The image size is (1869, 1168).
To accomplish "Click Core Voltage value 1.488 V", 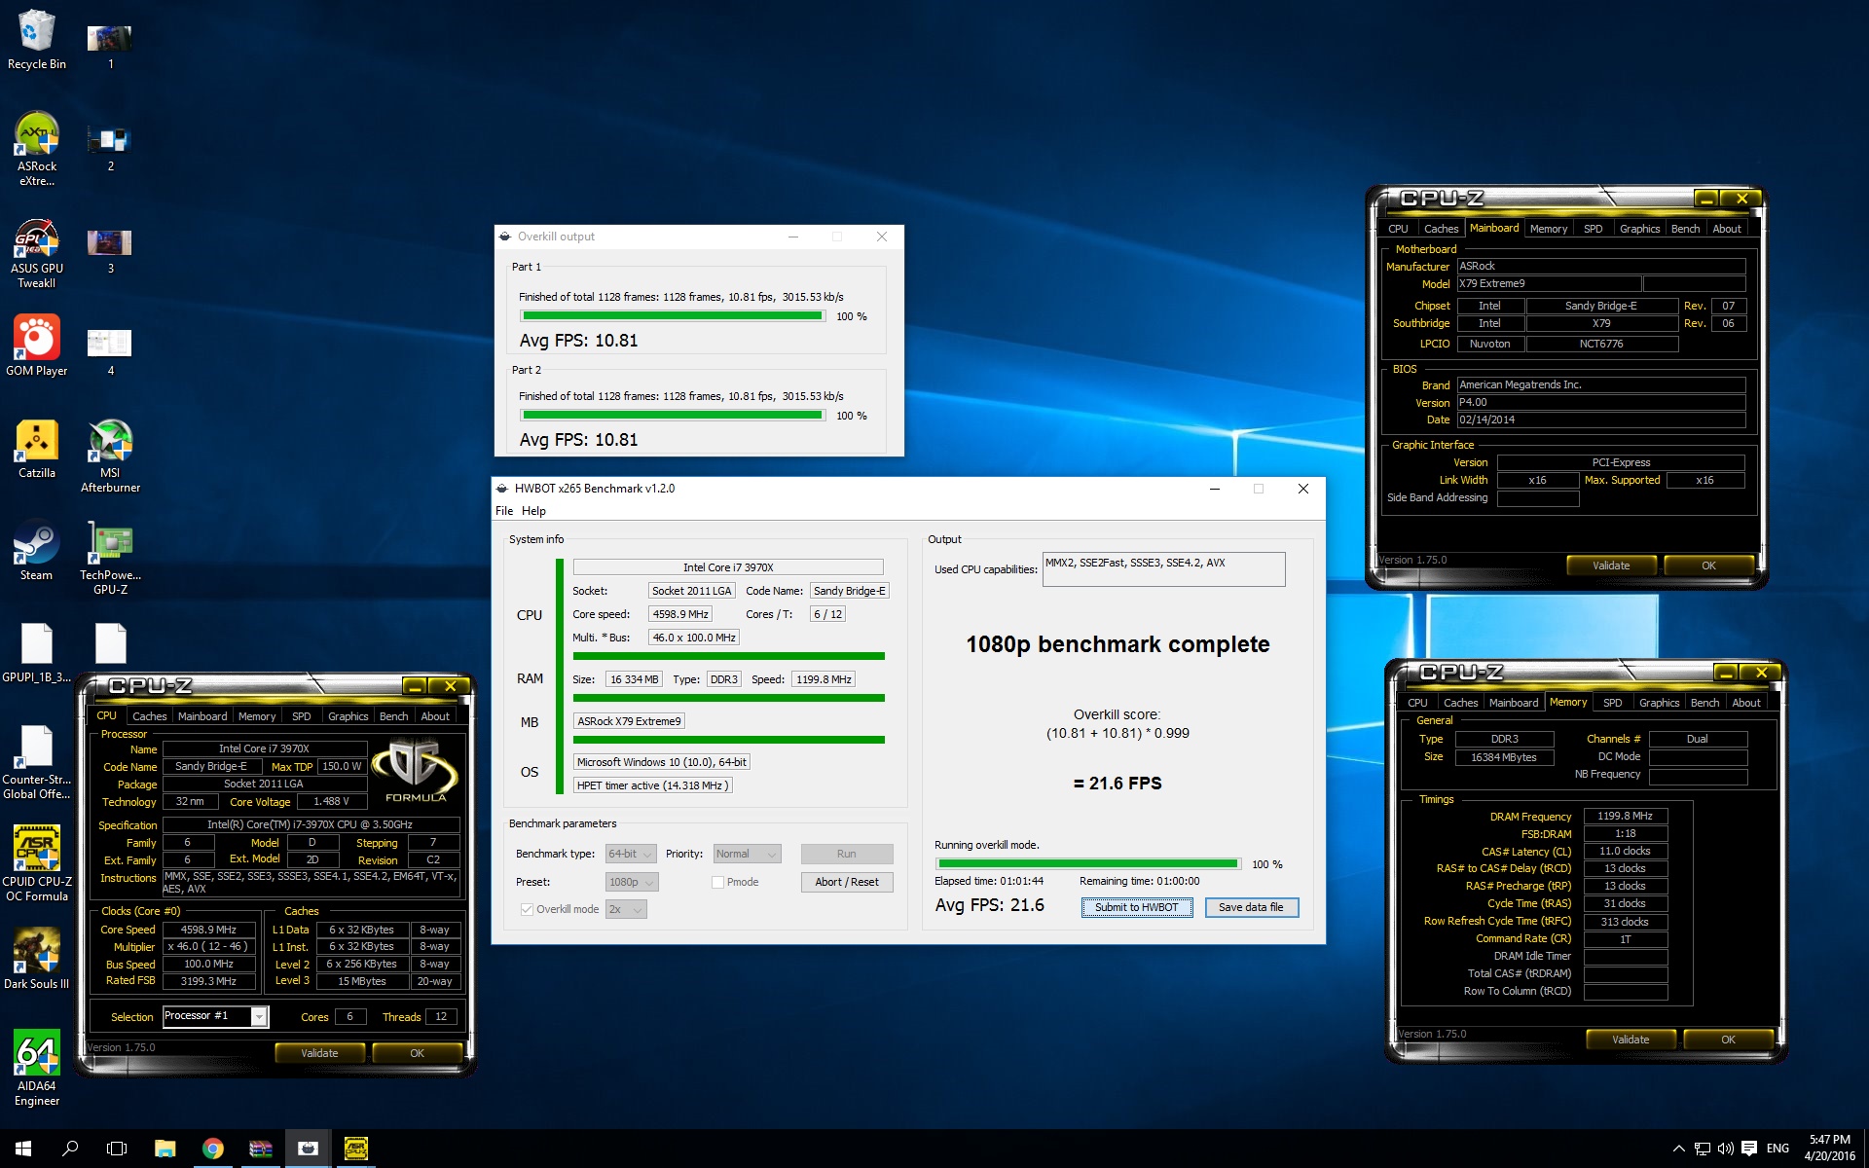I will click(x=331, y=802).
